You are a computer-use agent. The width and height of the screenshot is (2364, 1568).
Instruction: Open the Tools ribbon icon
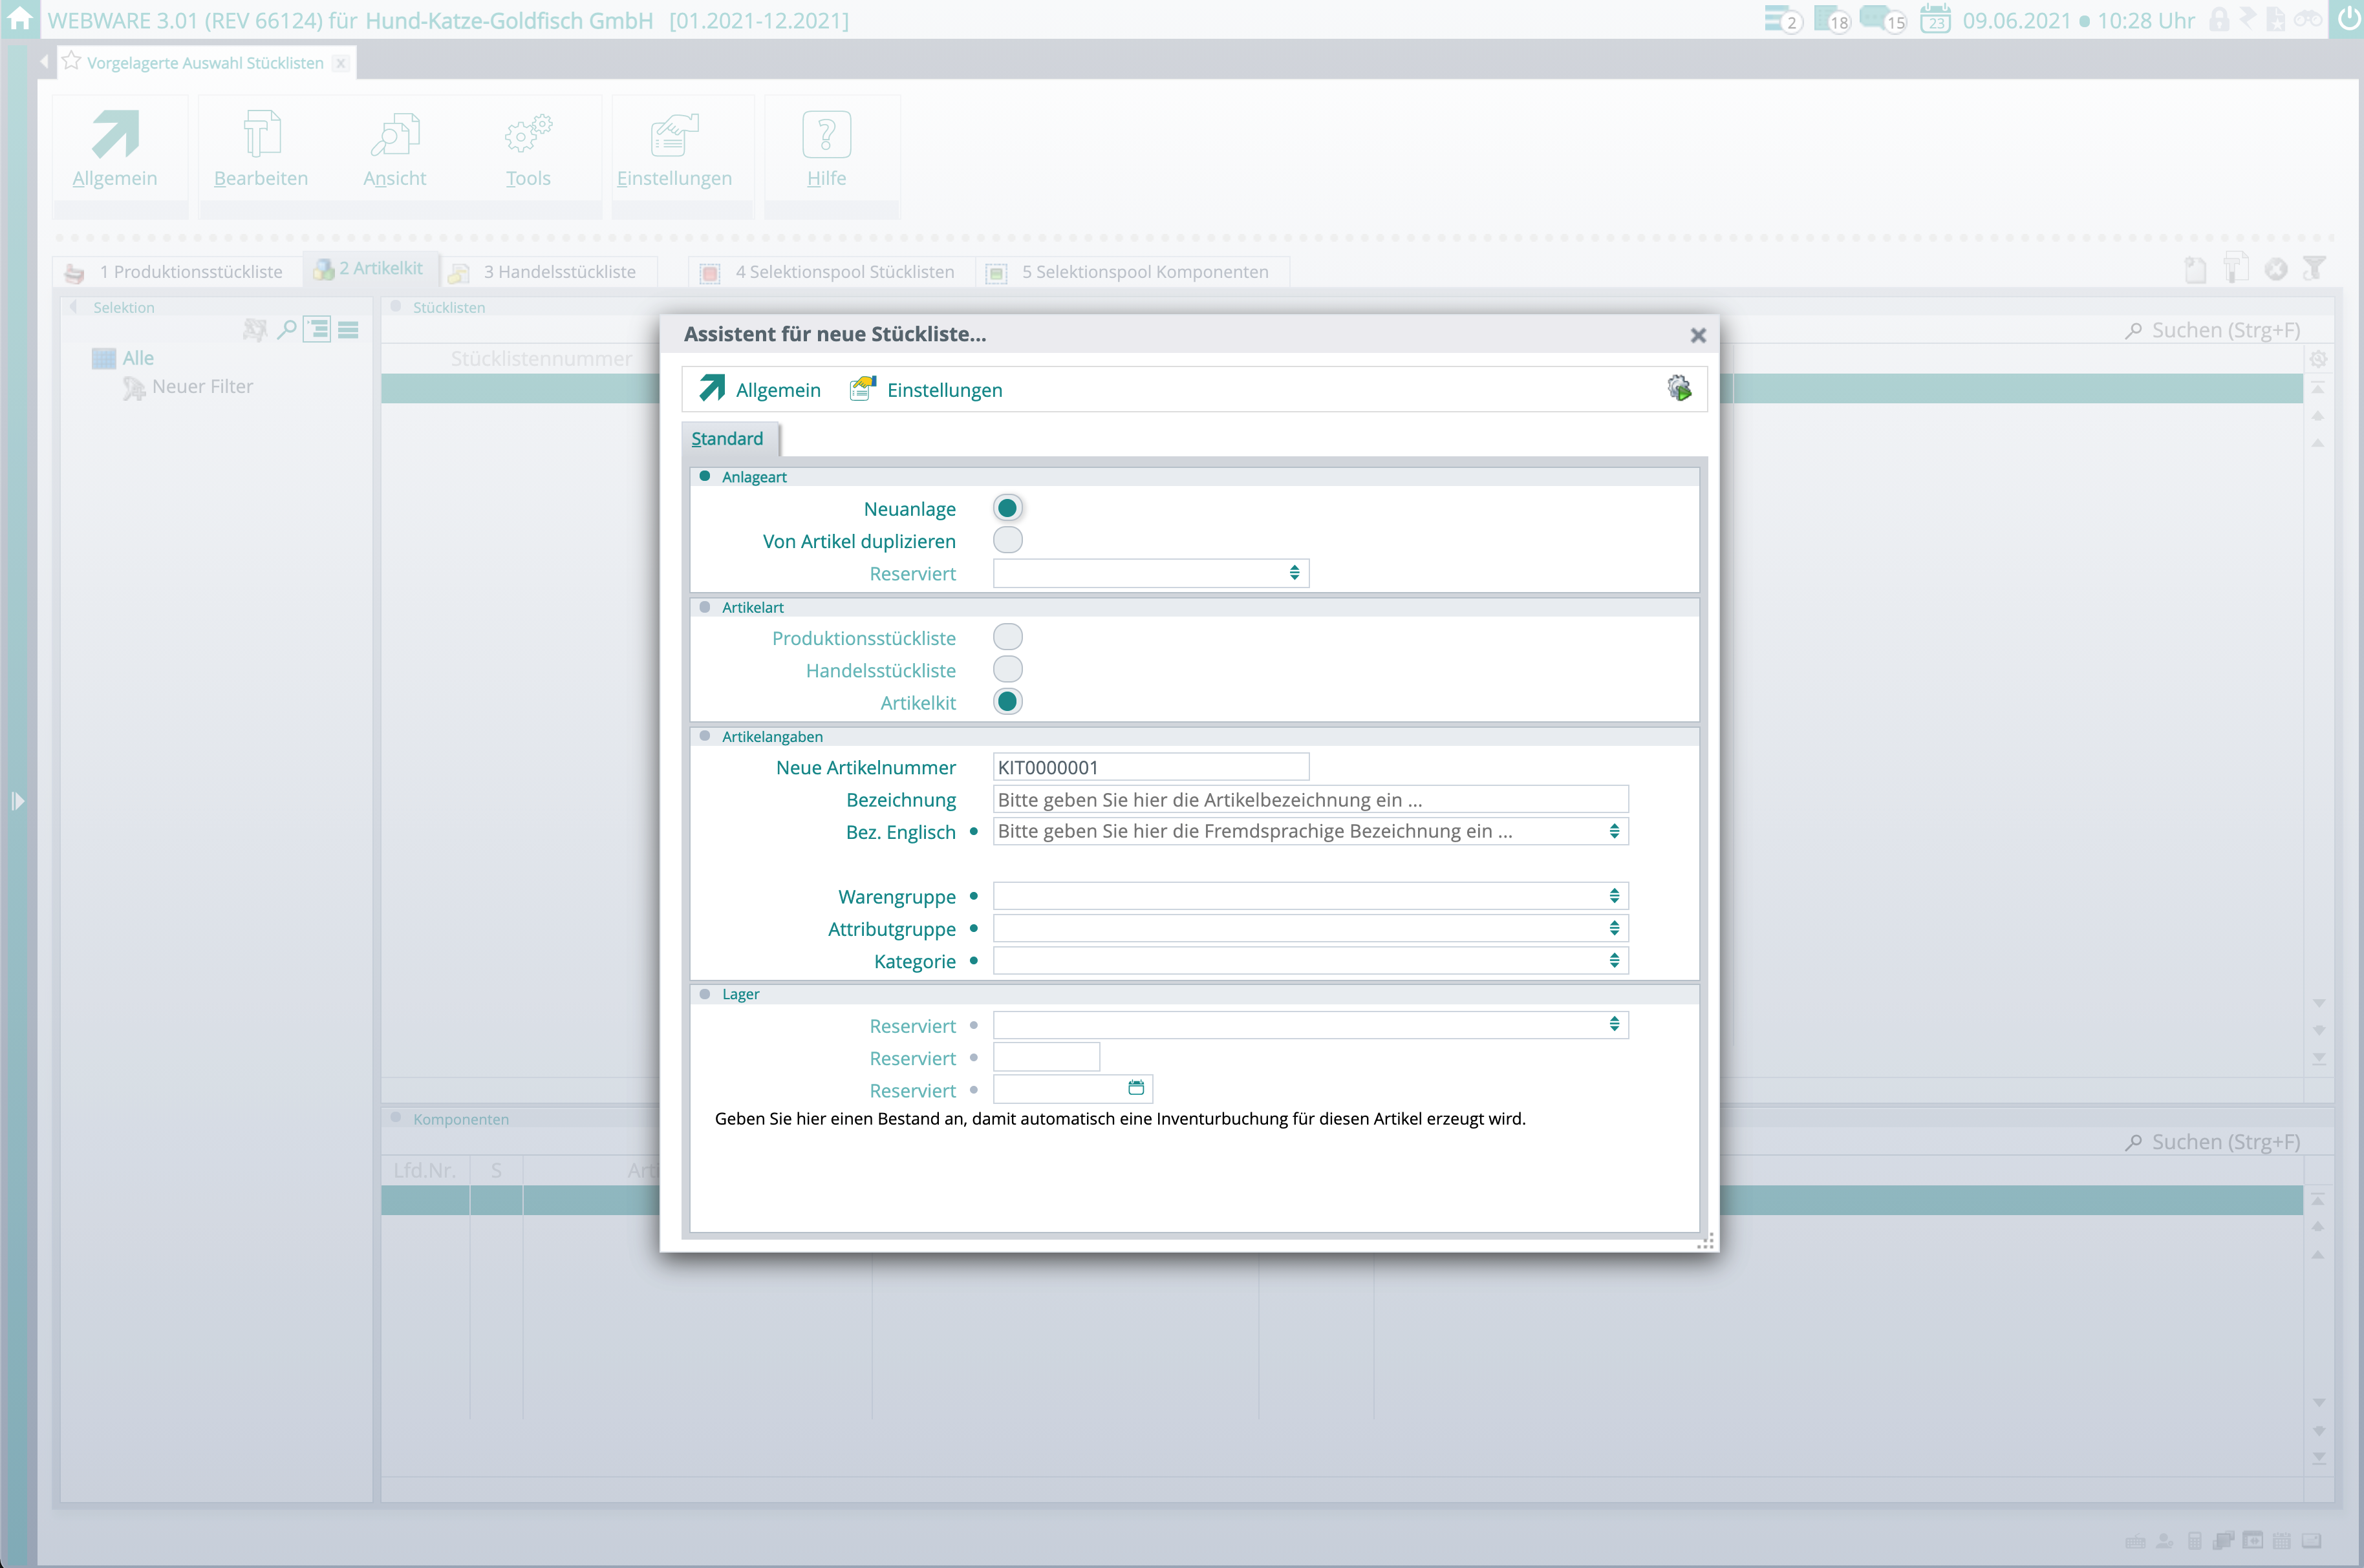coord(527,134)
